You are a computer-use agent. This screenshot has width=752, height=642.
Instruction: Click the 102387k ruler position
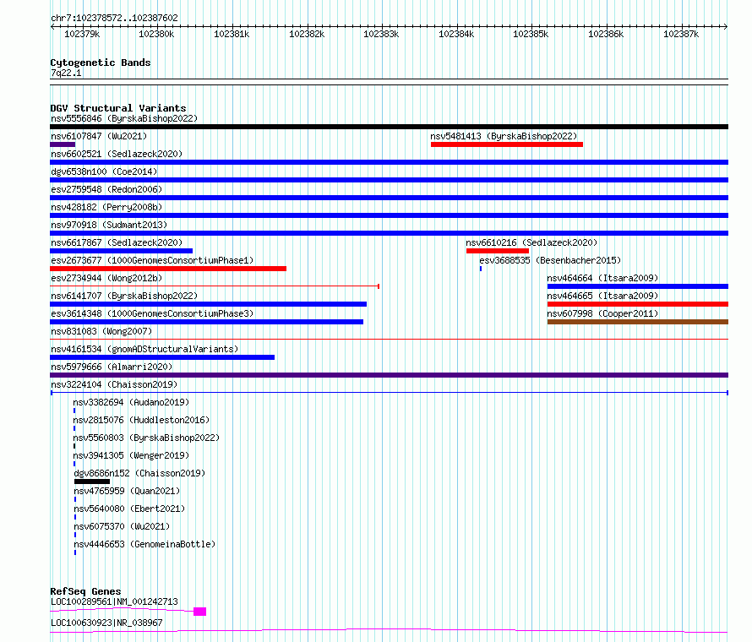coord(681,34)
